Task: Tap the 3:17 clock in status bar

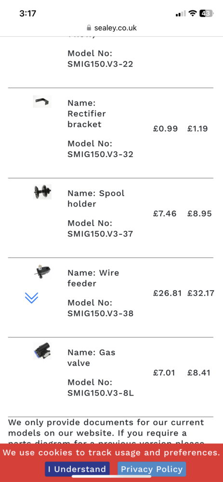Action: pyautogui.click(x=27, y=13)
